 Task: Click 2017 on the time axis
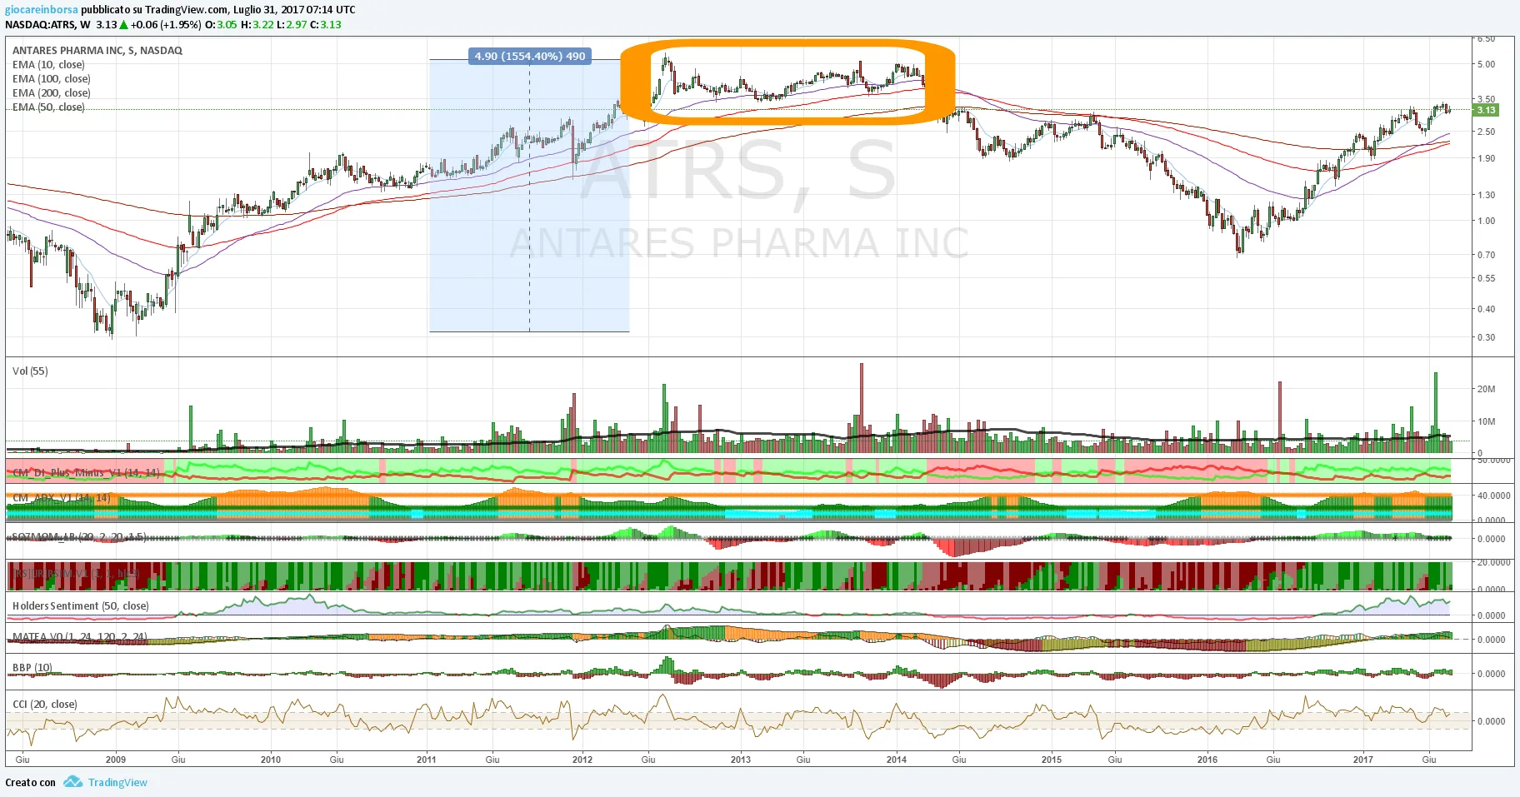(1363, 760)
